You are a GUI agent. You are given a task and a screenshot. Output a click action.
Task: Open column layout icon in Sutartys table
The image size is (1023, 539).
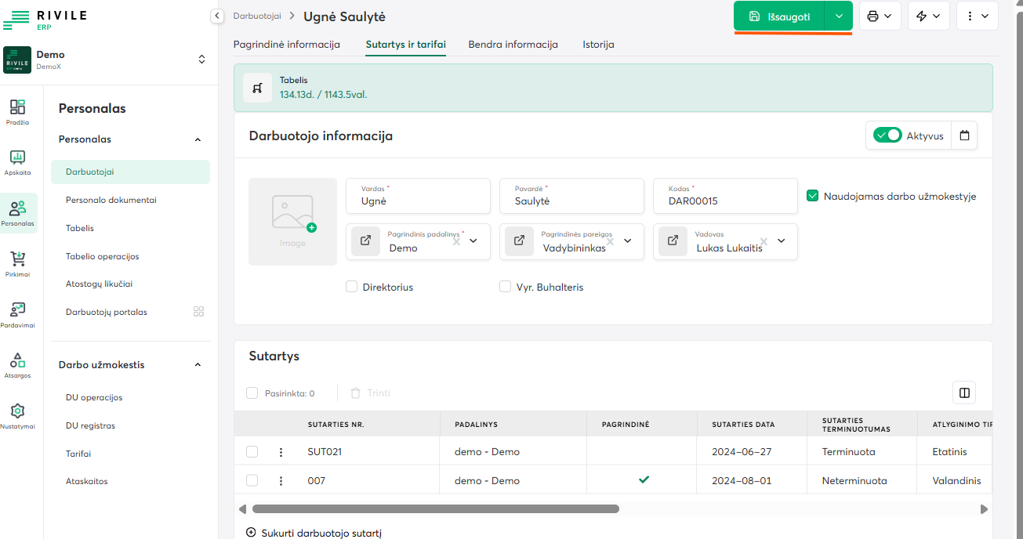pos(964,392)
